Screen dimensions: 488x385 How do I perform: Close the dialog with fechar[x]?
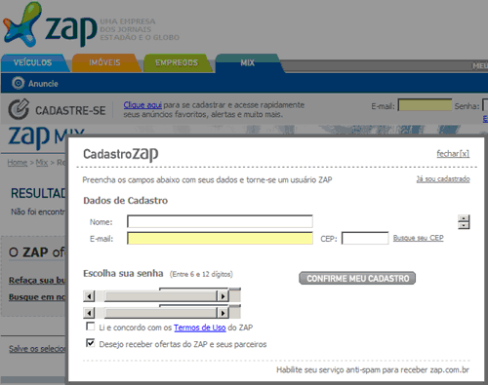pyautogui.click(x=453, y=153)
